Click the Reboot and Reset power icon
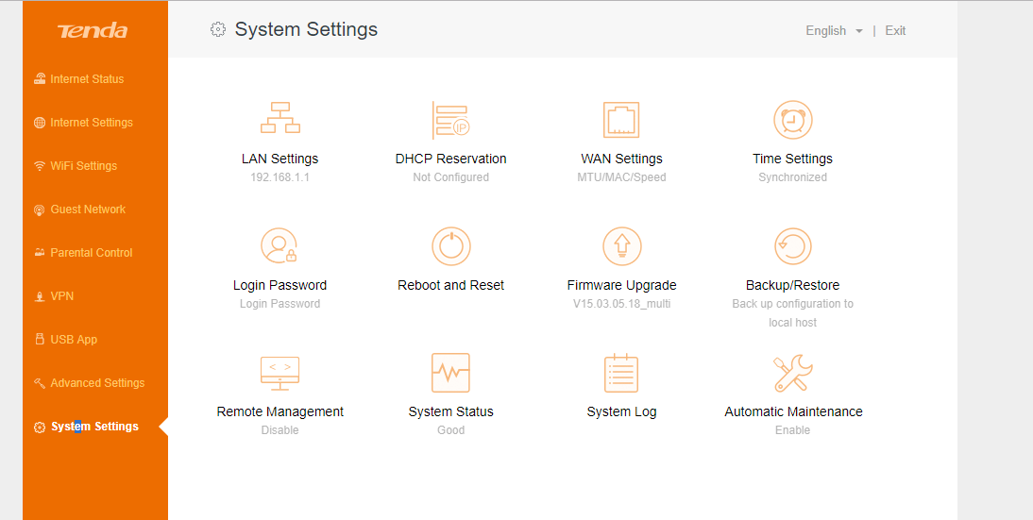This screenshot has height=520, width=1033. (450, 247)
